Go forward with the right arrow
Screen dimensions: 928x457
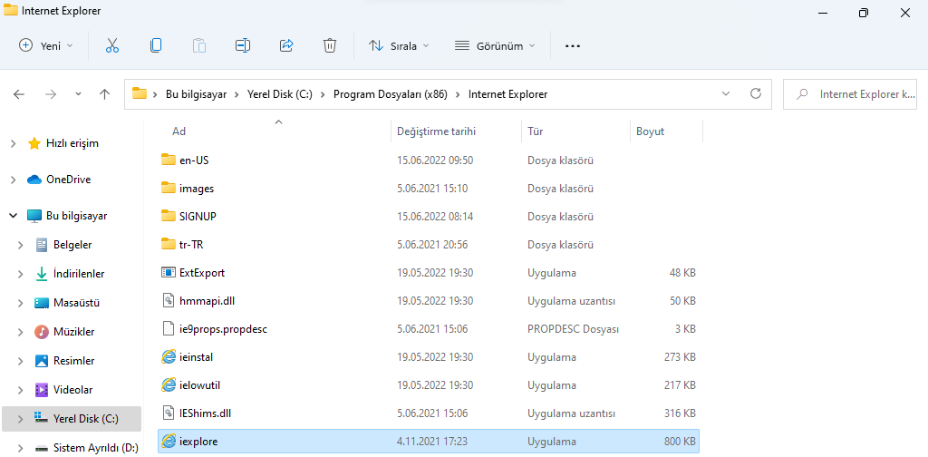click(x=51, y=94)
